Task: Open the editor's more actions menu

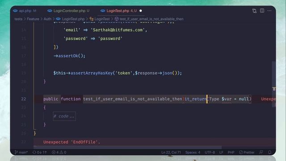Action: [x=269, y=11]
